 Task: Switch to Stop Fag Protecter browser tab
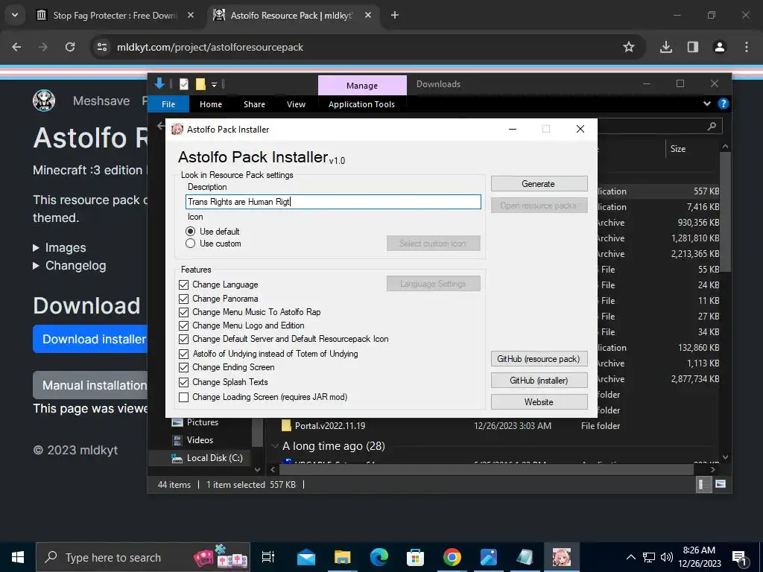coord(115,15)
